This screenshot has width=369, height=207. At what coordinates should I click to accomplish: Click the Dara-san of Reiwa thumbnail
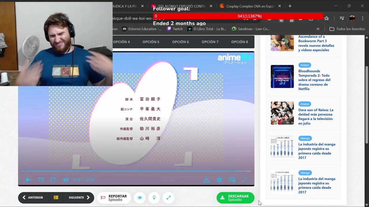[282, 113]
